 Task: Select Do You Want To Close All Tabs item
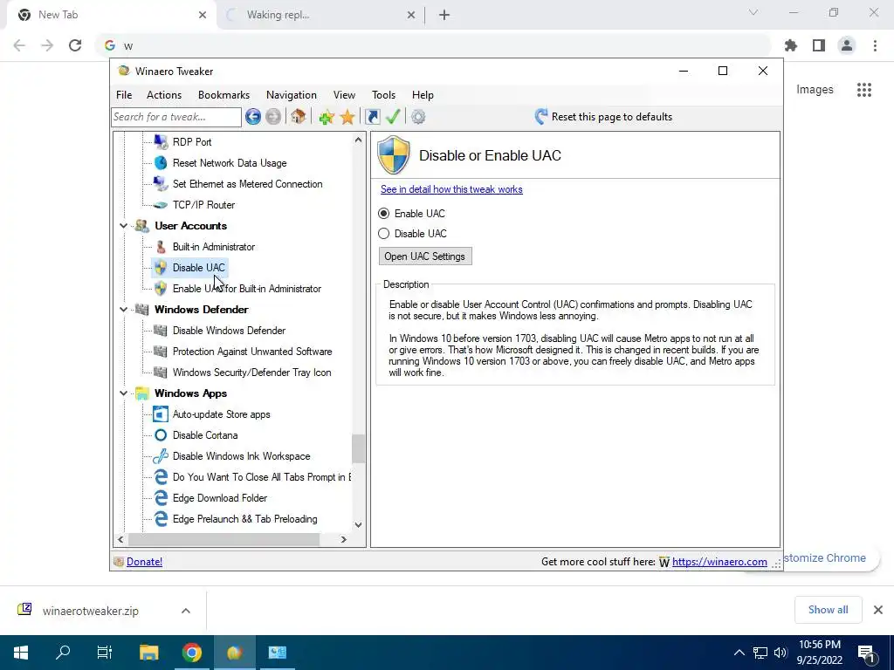pos(262,477)
